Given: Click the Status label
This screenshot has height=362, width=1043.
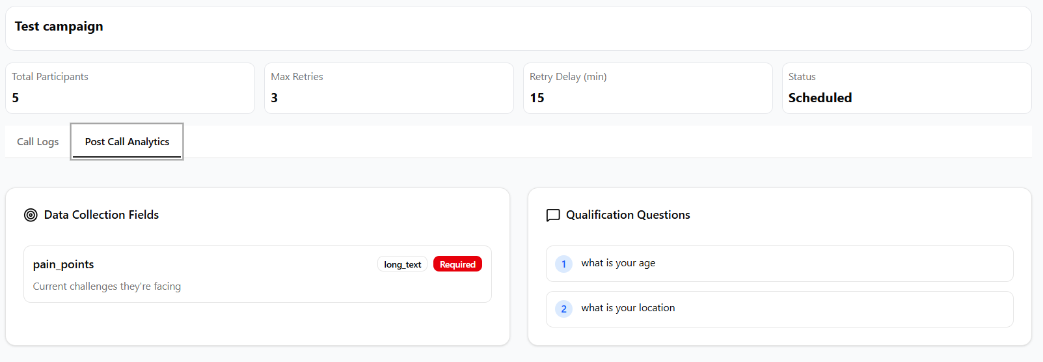Looking at the screenshot, I should click(x=802, y=77).
